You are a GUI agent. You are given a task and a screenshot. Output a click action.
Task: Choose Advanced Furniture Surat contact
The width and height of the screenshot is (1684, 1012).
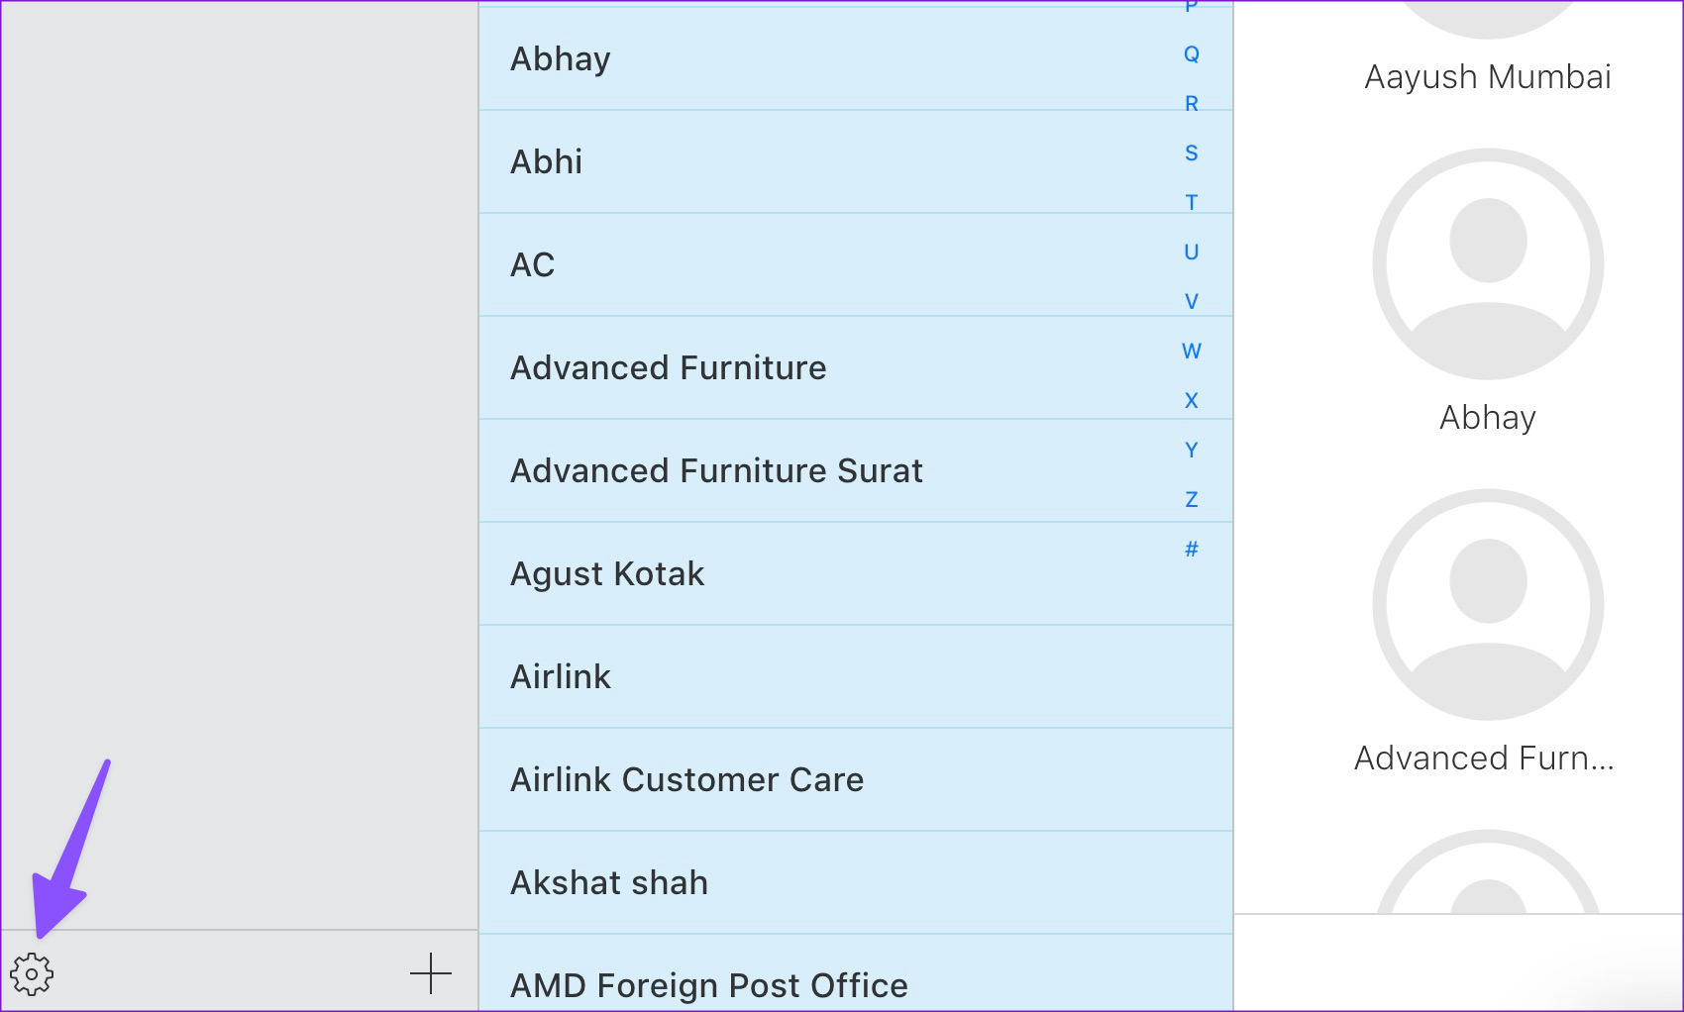click(716, 471)
